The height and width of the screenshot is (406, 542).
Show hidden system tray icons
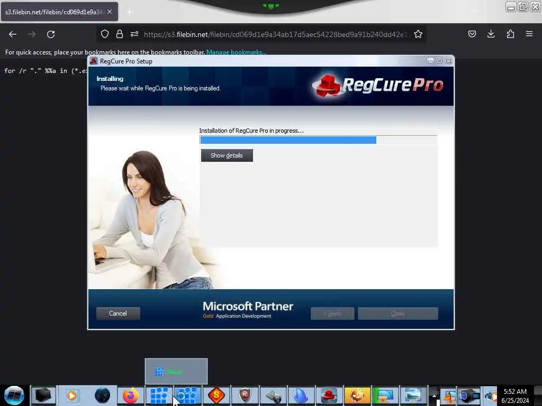click(x=434, y=396)
